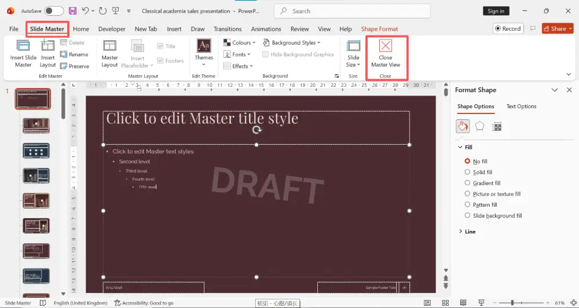Viewport: 579px width, 308px height.
Task: Click the Sign in button
Action: tap(496, 11)
